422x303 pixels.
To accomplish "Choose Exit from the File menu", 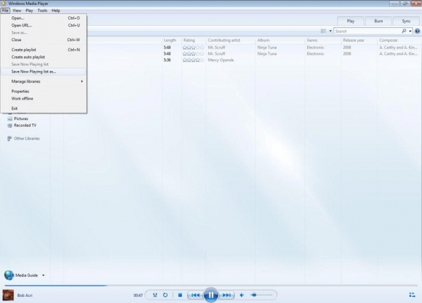I will (44, 108).
